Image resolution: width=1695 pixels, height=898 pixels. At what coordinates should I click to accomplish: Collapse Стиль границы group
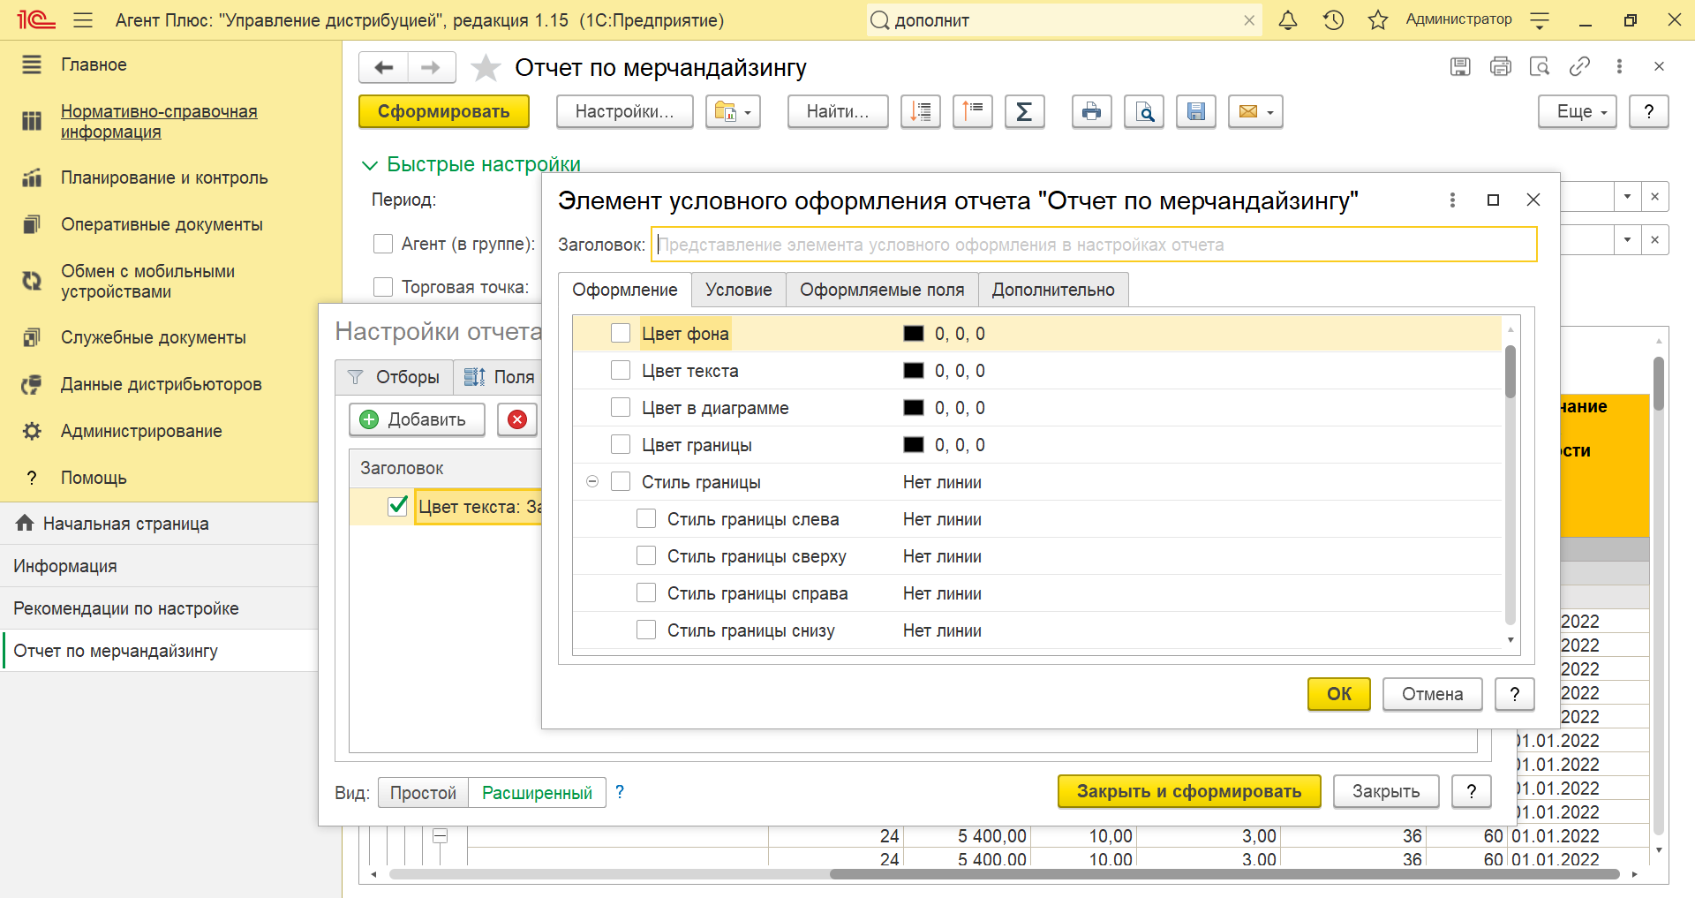(x=592, y=481)
